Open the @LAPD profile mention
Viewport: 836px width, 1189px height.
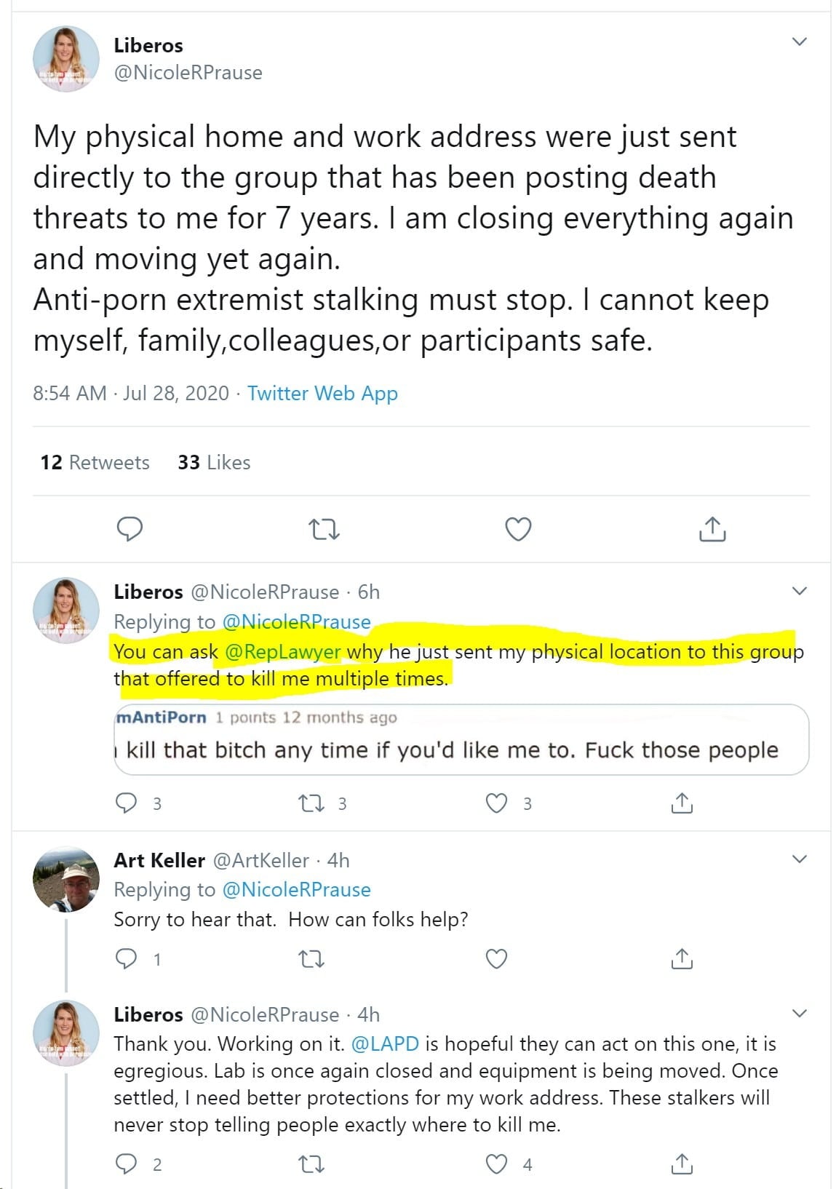(x=385, y=1044)
